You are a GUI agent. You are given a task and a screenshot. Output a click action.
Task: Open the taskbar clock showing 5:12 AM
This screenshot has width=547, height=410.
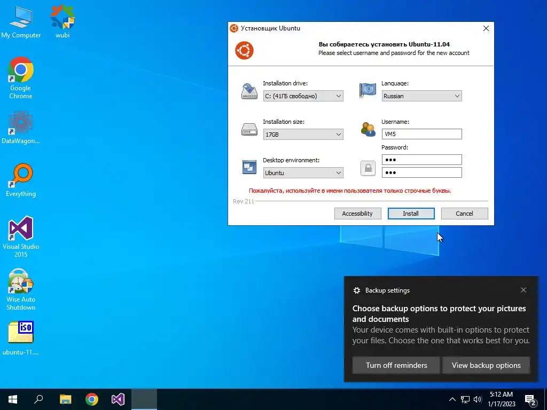tap(501, 399)
